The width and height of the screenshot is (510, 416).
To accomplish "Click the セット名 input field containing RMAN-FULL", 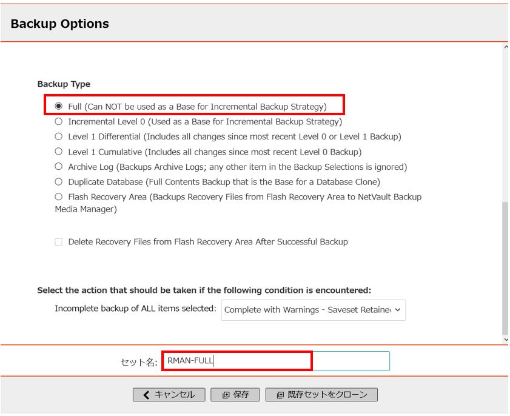I will (276, 361).
